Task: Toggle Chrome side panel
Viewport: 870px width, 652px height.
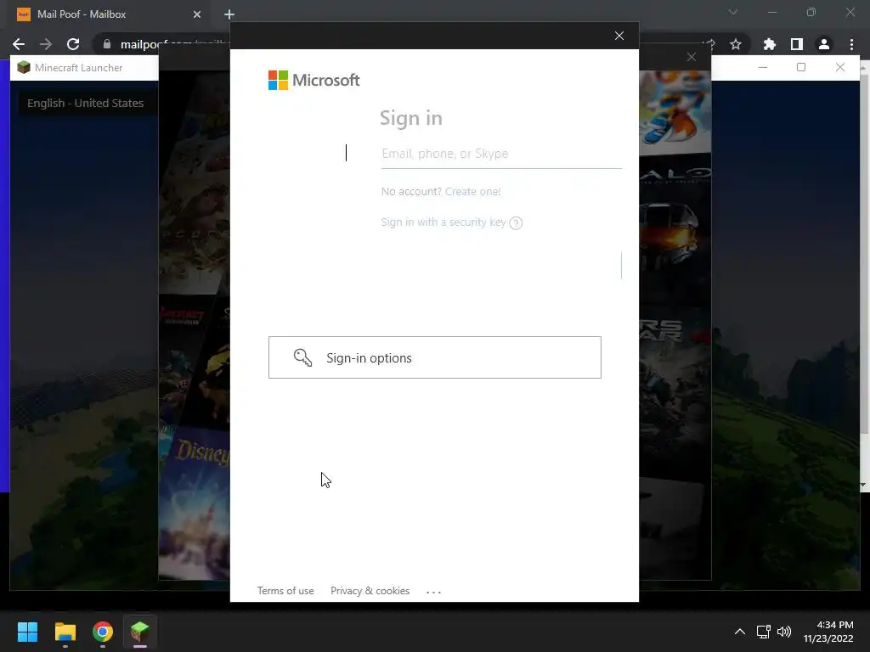Action: 797,44
